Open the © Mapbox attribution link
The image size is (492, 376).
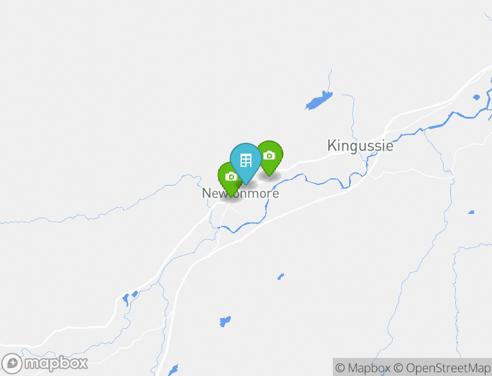click(363, 368)
